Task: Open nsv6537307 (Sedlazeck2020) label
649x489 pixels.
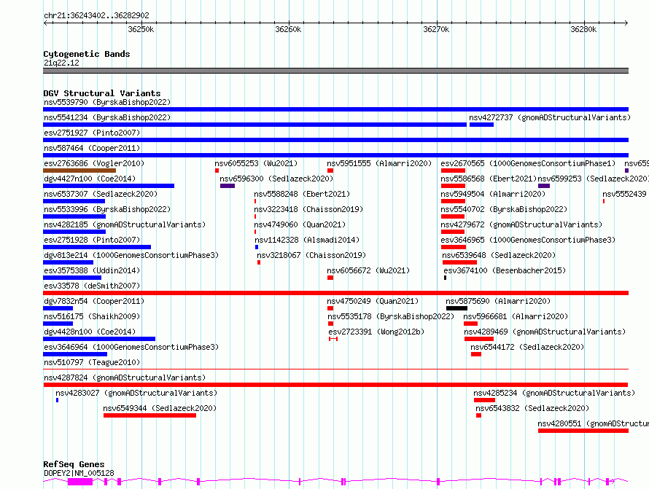Action: click(101, 194)
